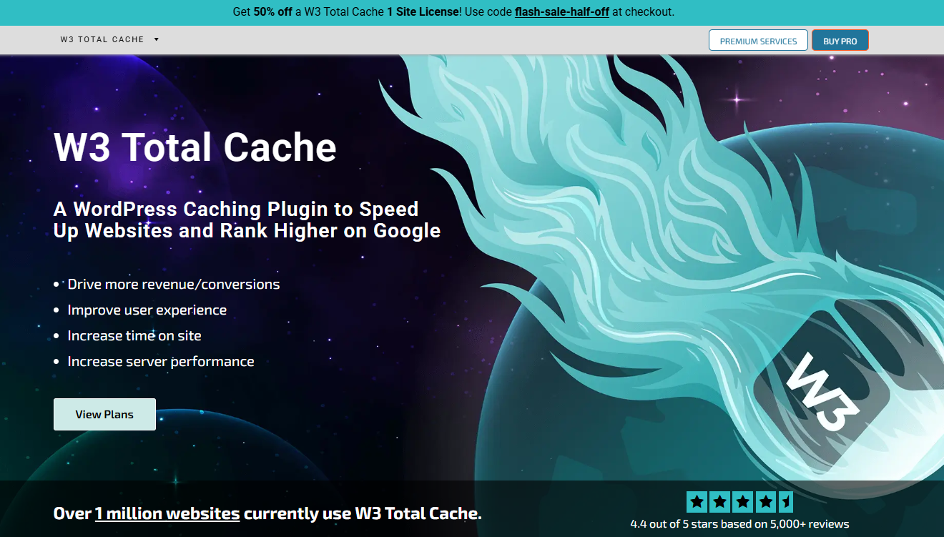This screenshot has width=944, height=537.
Task: Follow the flash-sale-half-off code link
Action: click(562, 12)
